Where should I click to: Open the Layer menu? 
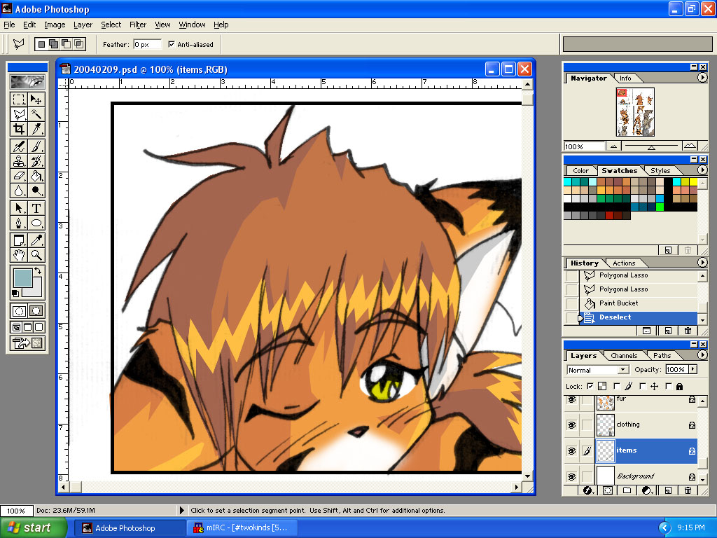83,25
